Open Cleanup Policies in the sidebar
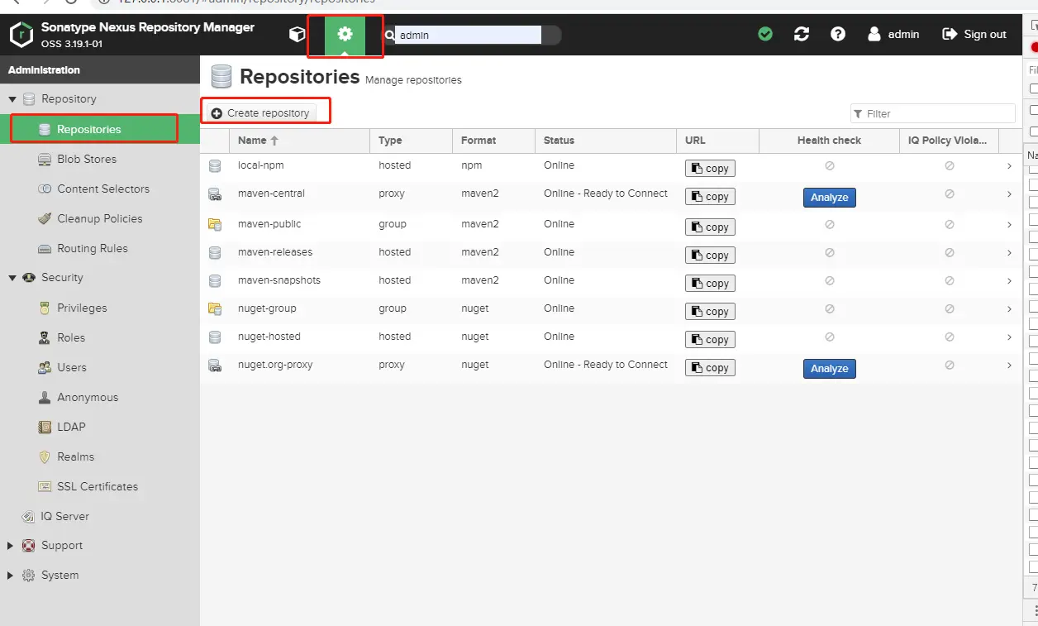Image resolution: width=1038 pixels, height=626 pixels. point(100,218)
